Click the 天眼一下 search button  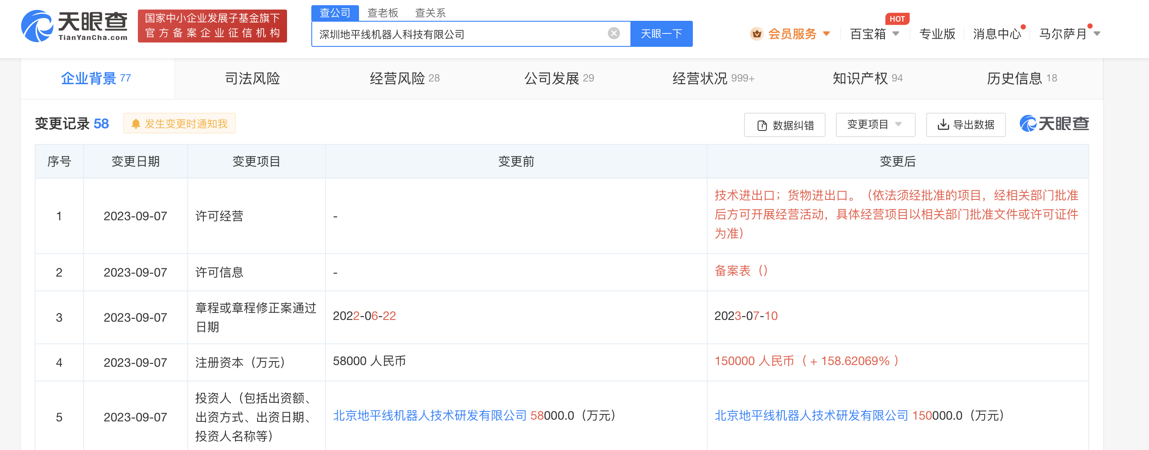(x=661, y=34)
